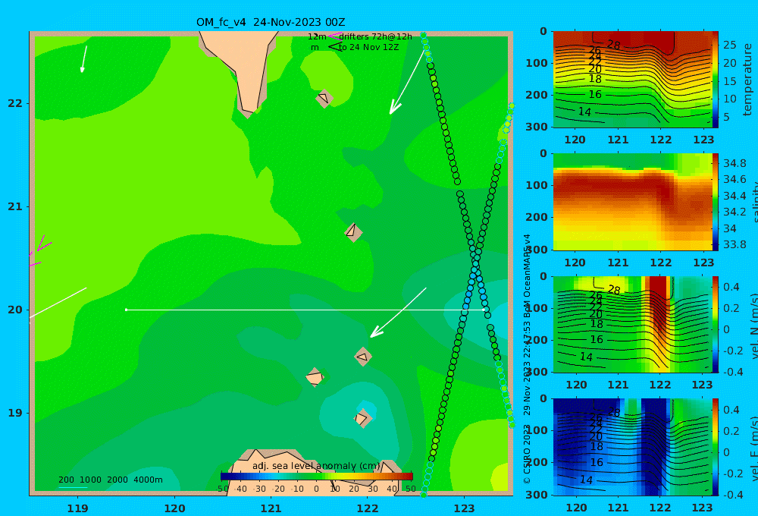The image size is (758, 516).
Task: Click the eastward velocity section panel
Action: point(632,447)
